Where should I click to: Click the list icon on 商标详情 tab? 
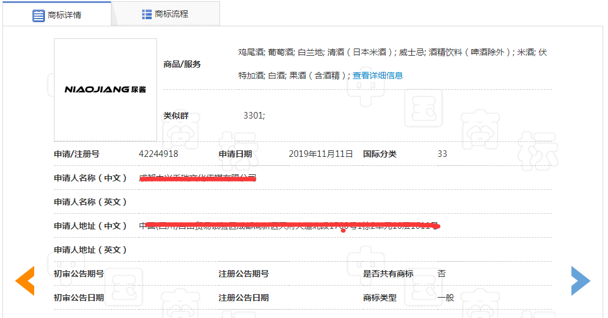[x=39, y=15]
